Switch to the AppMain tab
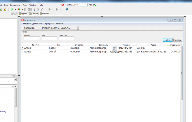This screenshot has width=192, height=122. tap(23, 14)
